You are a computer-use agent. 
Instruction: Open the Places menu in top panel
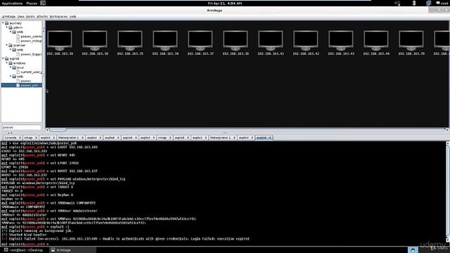coord(32,3)
